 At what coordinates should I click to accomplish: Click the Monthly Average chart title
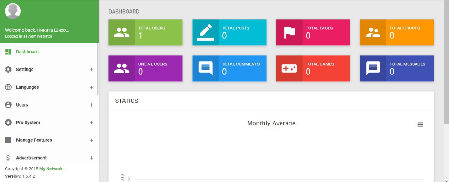click(x=271, y=123)
